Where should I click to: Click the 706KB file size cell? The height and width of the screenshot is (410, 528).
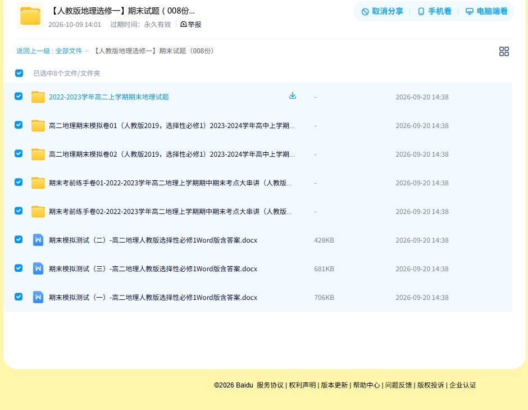(324, 297)
